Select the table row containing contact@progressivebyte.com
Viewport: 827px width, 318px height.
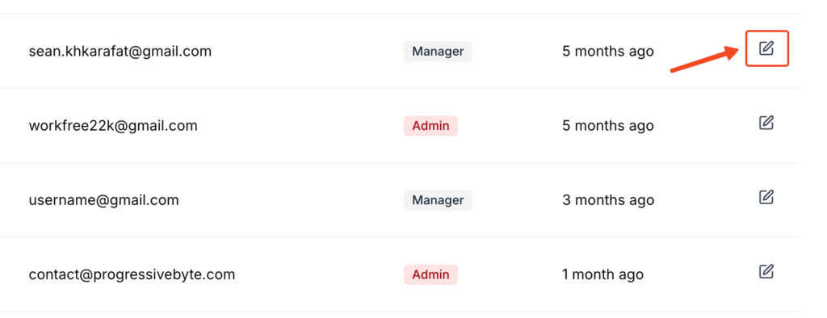[x=399, y=274]
